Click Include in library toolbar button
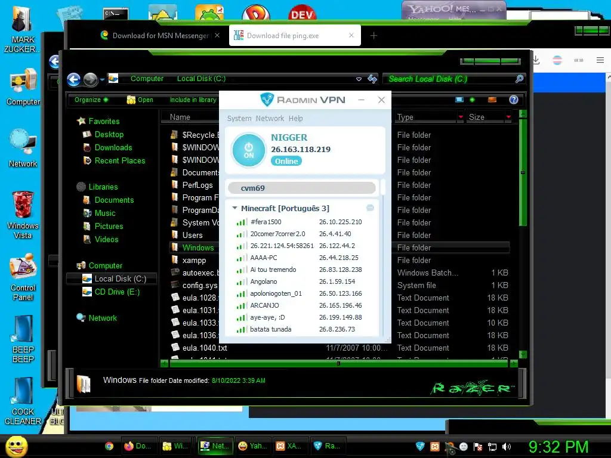Image resolution: width=611 pixels, height=458 pixels. 193,100
